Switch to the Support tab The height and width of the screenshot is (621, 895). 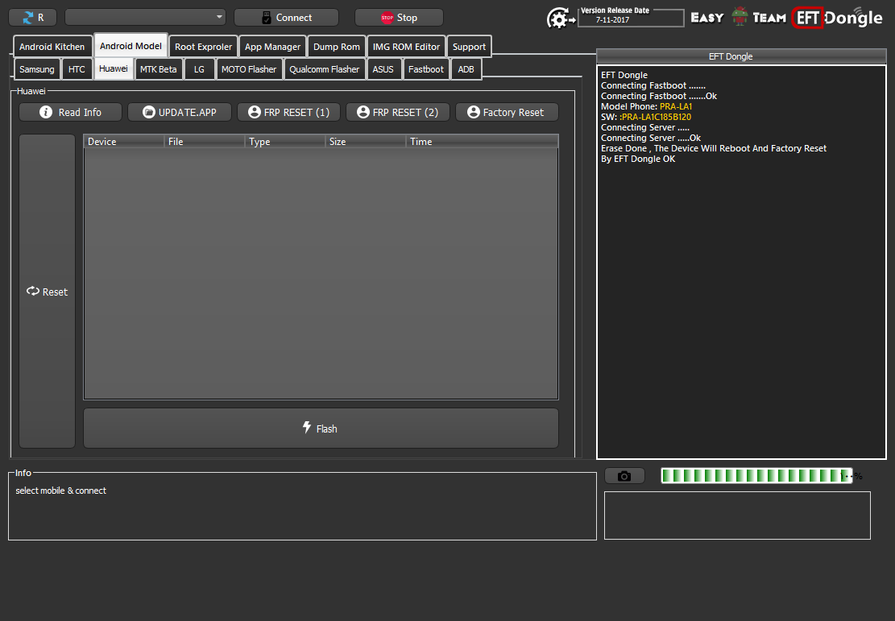click(x=469, y=47)
